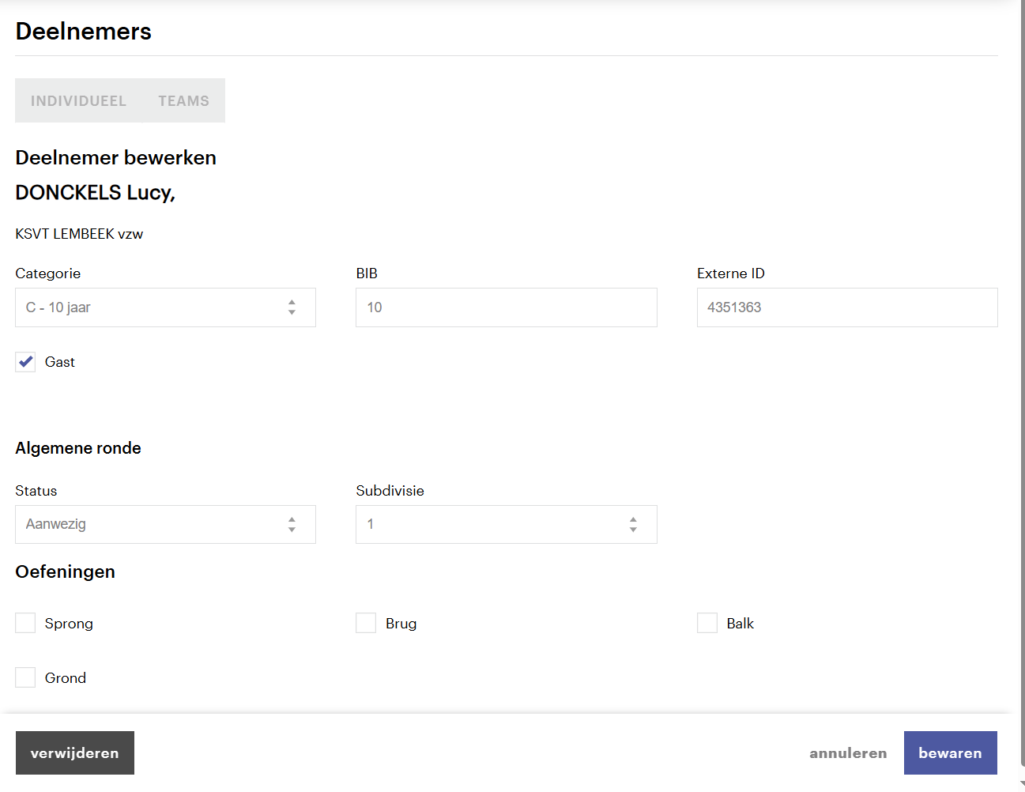Tick the Brug exercise checkbox

(x=366, y=623)
